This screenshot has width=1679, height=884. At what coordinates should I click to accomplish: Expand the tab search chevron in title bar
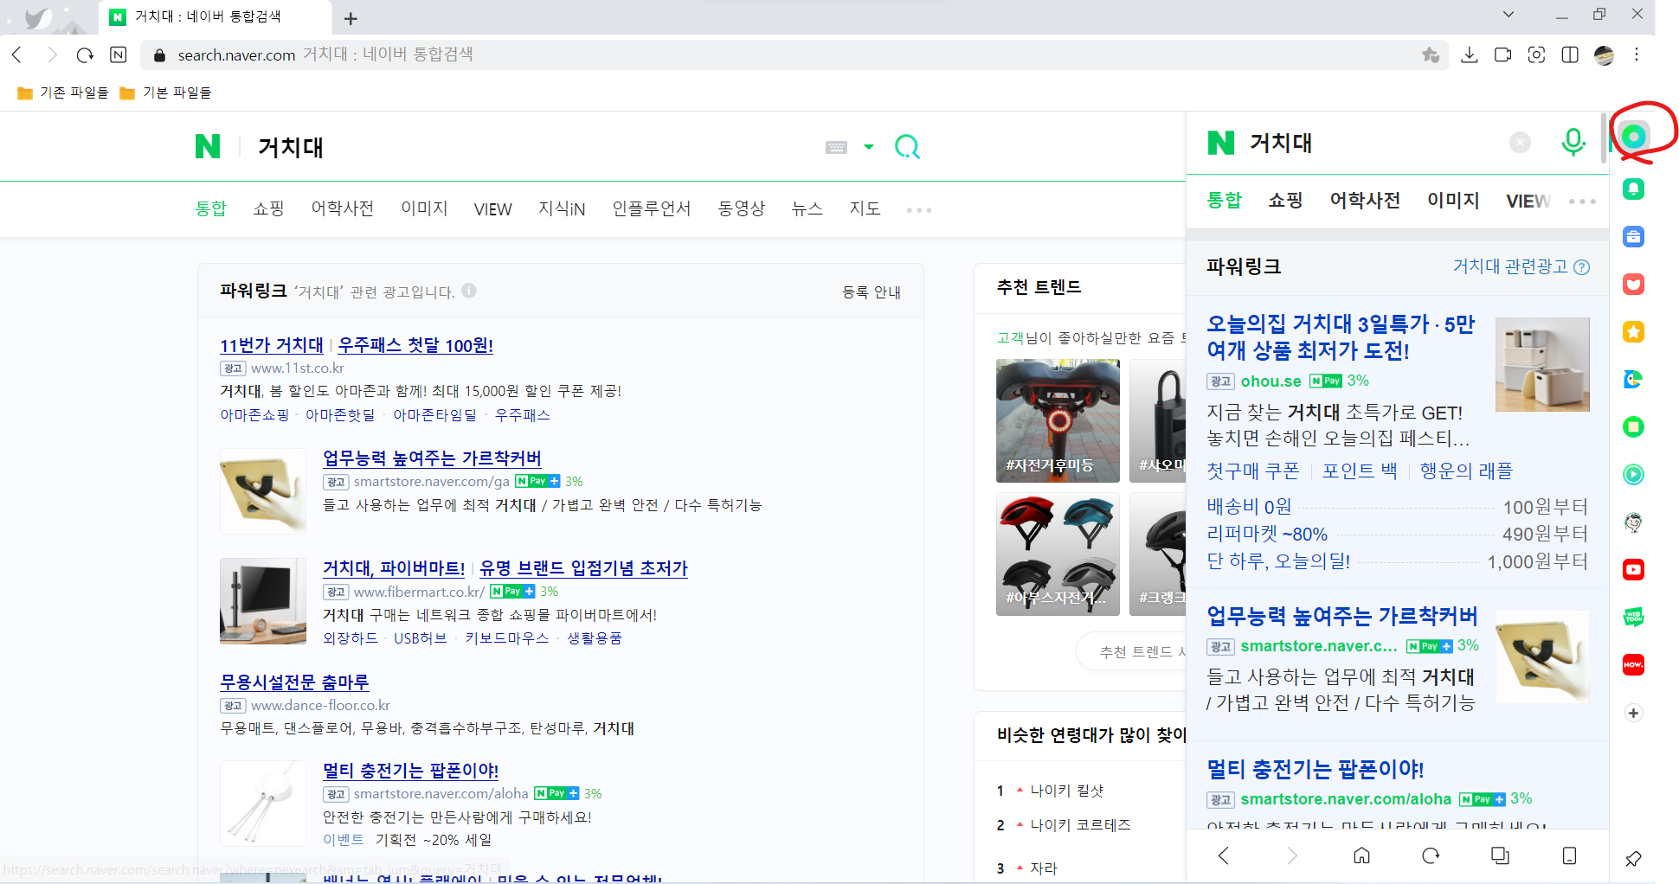(1509, 14)
